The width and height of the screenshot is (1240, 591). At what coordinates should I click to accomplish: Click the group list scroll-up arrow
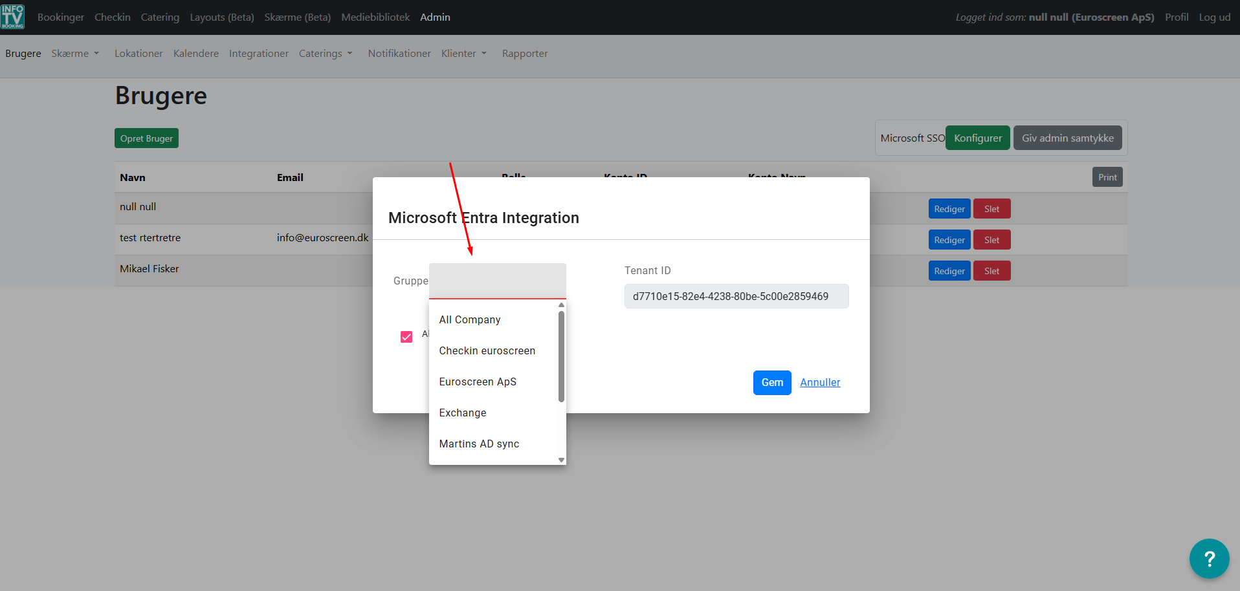click(x=561, y=305)
